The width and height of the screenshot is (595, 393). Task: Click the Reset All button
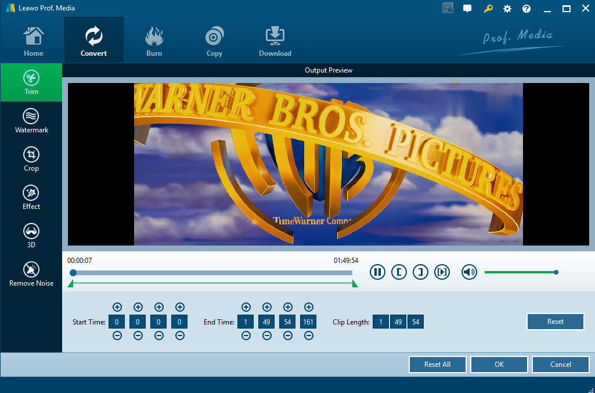[437, 365]
